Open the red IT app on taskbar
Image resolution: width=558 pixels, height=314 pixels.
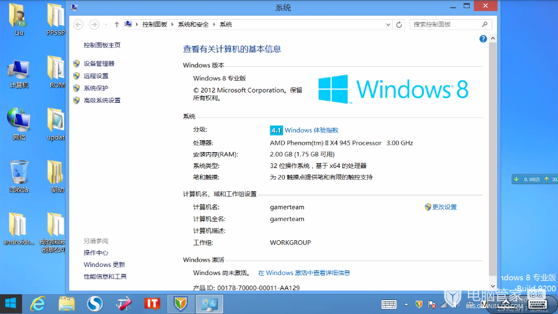(152, 304)
